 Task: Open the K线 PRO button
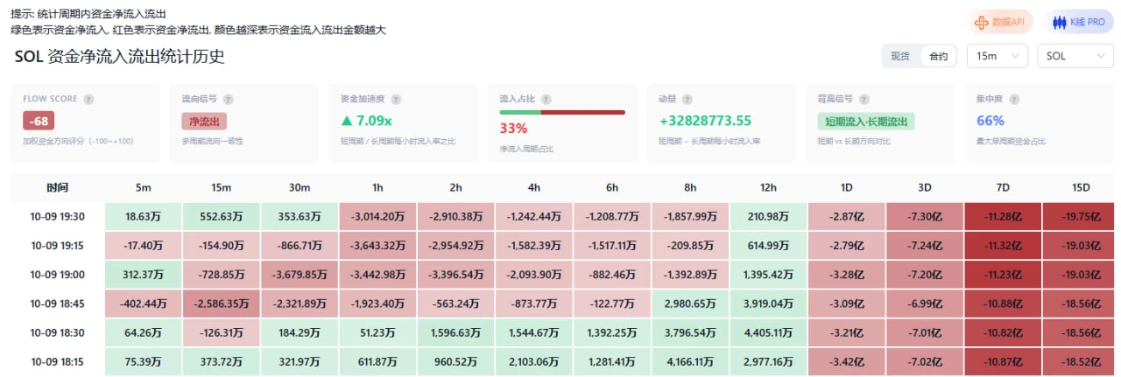[x=1079, y=22]
